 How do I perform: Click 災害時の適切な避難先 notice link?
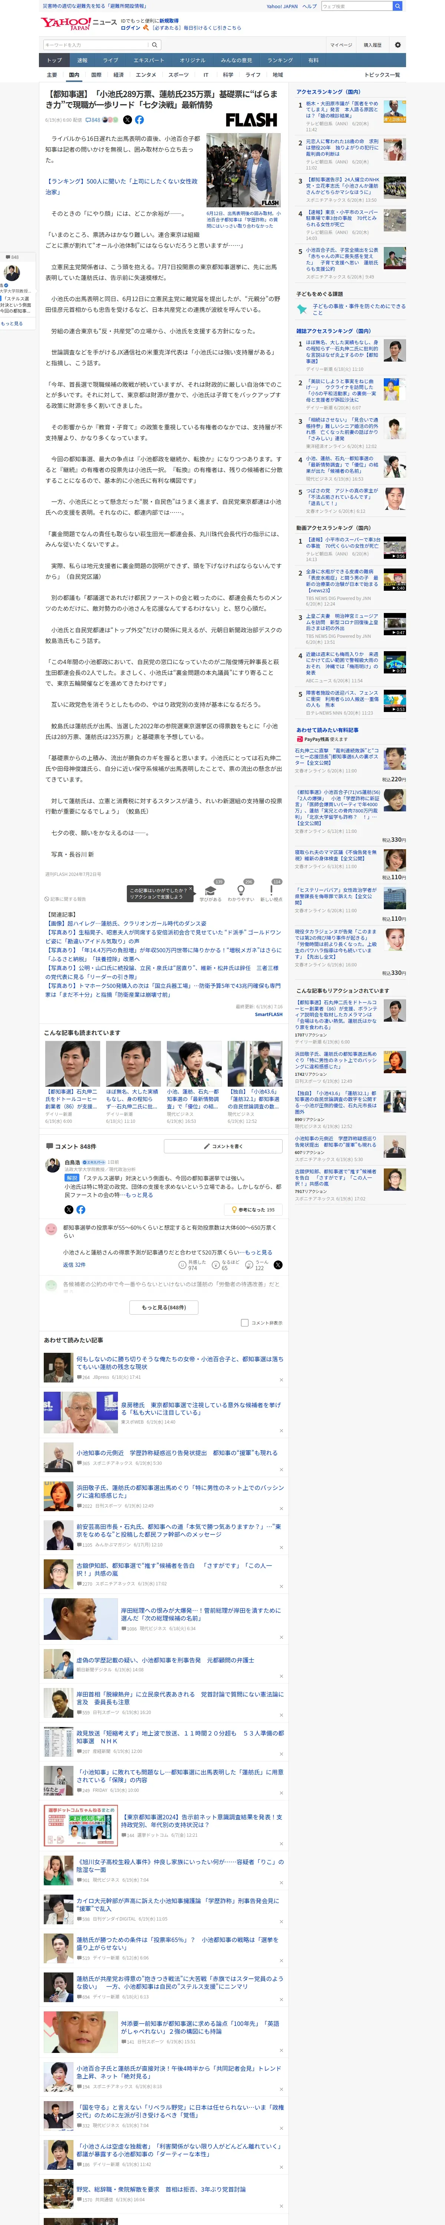(x=94, y=5)
